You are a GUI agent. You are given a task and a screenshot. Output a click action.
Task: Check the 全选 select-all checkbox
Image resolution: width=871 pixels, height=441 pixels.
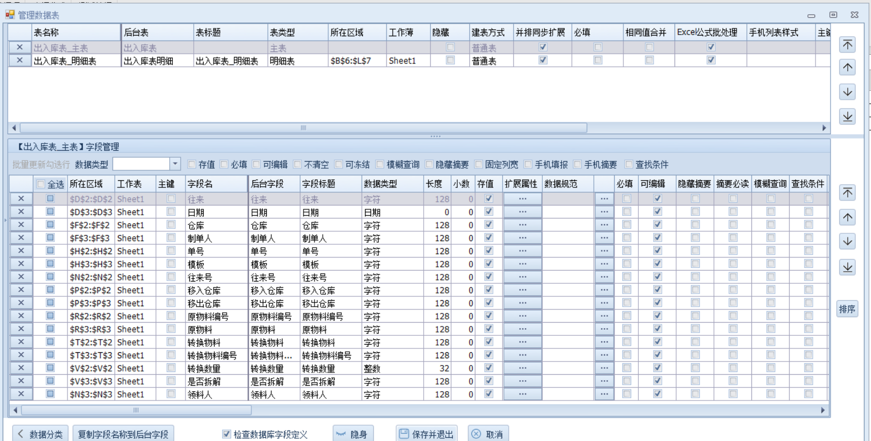pyautogui.click(x=41, y=184)
